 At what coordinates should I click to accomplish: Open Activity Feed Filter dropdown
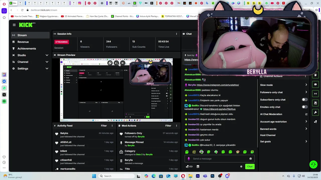[104, 126]
